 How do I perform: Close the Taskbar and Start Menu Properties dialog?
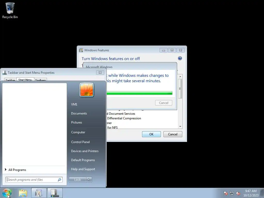[100, 72]
